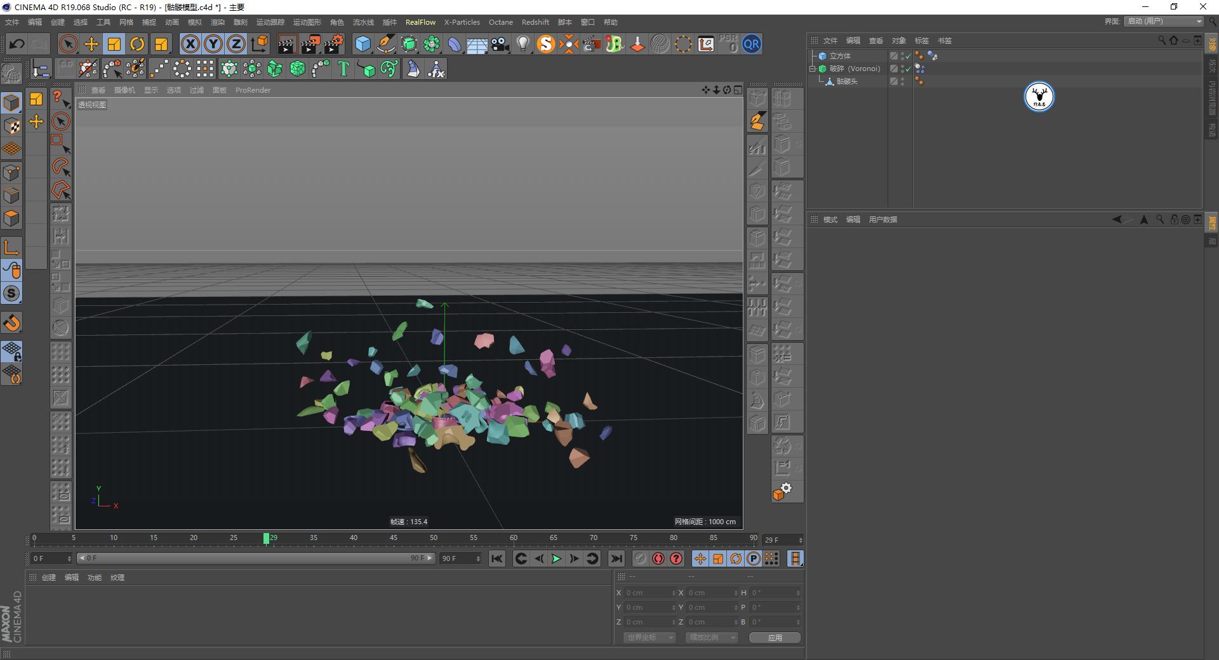
Task: Collapse the 破碎 (Voronoi) hierarchy
Action: click(814, 68)
